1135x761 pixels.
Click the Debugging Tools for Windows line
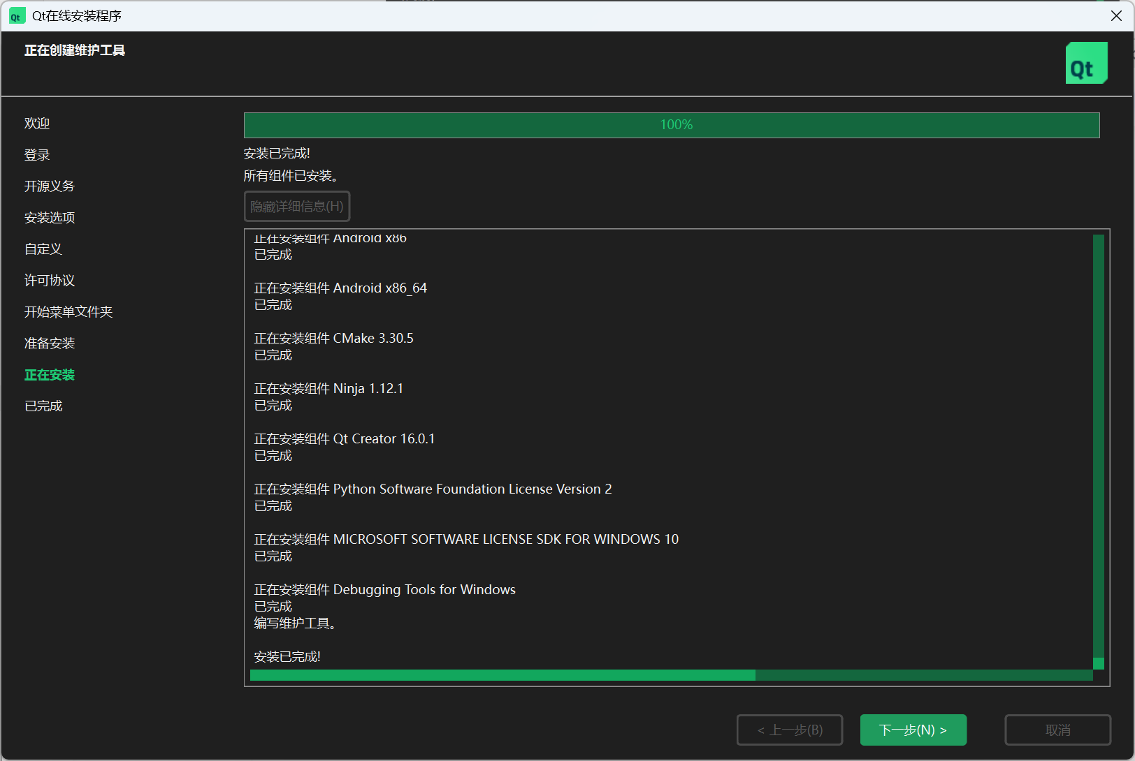[x=384, y=590]
